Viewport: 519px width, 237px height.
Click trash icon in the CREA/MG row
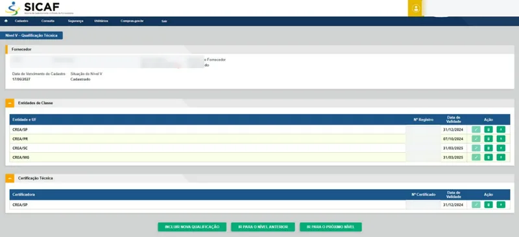point(489,157)
